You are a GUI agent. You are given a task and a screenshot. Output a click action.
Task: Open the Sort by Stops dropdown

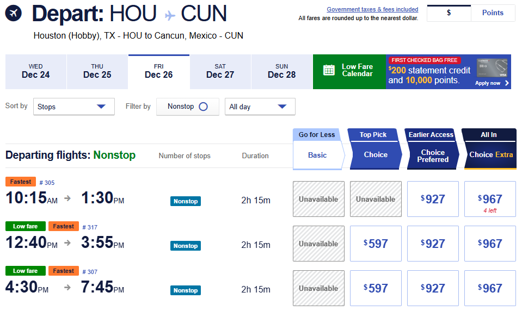click(74, 107)
